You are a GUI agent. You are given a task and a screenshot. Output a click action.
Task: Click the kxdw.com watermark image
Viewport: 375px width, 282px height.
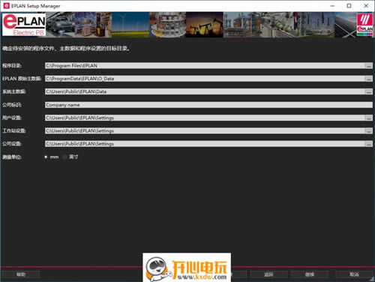pos(187,267)
